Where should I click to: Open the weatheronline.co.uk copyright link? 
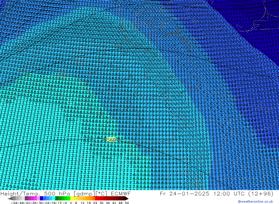[x=256, y=201]
